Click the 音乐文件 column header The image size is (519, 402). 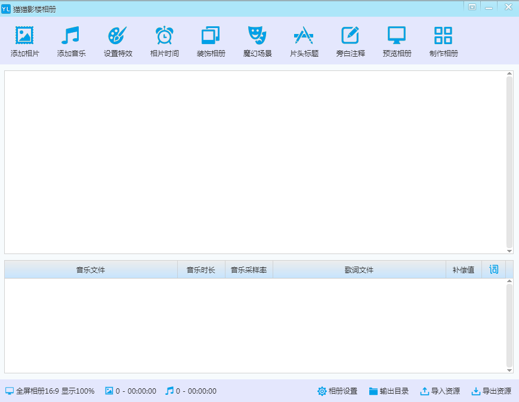click(x=91, y=270)
